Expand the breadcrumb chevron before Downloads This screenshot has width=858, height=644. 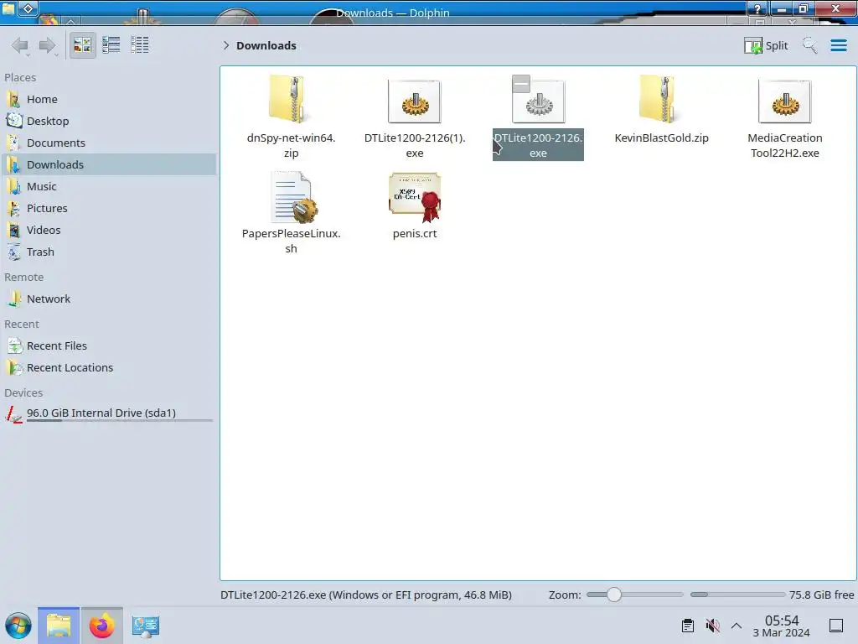226,45
